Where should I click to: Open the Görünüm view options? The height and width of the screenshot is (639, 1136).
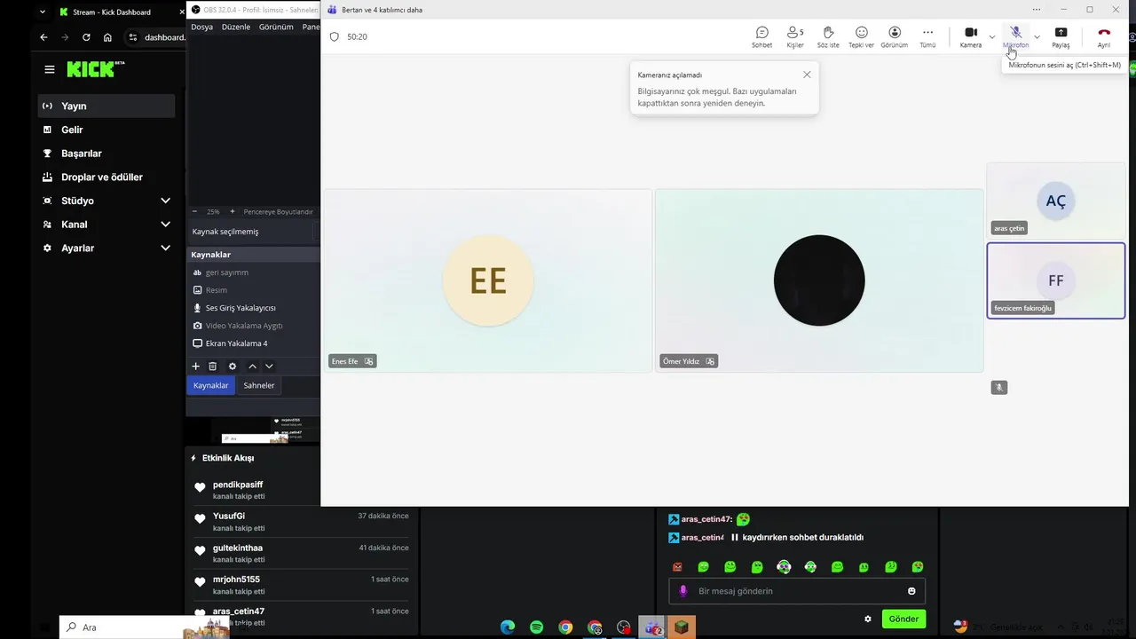894,37
